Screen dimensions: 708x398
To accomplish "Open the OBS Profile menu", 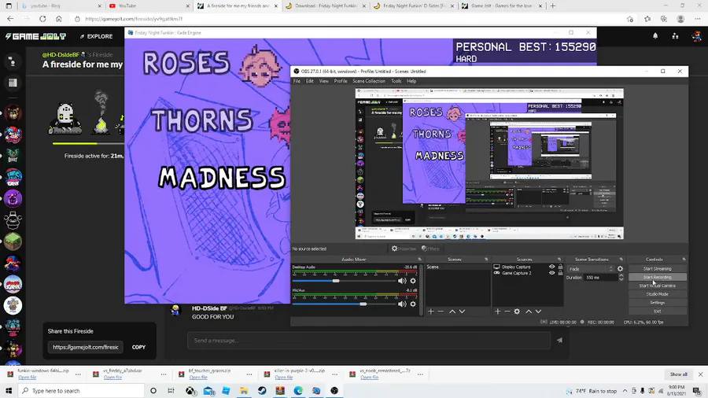I will point(341,81).
